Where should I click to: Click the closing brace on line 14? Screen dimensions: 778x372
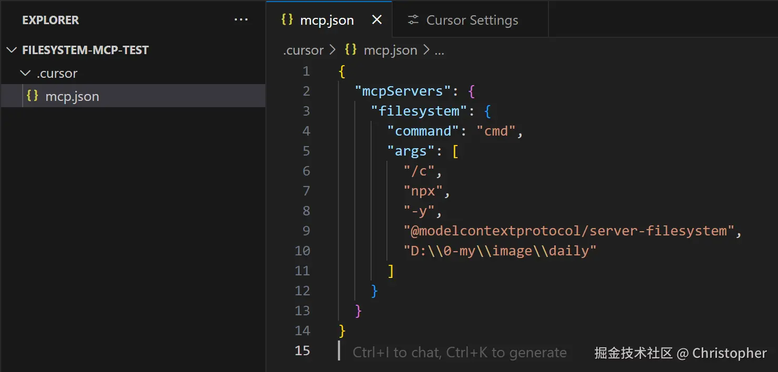click(342, 330)
